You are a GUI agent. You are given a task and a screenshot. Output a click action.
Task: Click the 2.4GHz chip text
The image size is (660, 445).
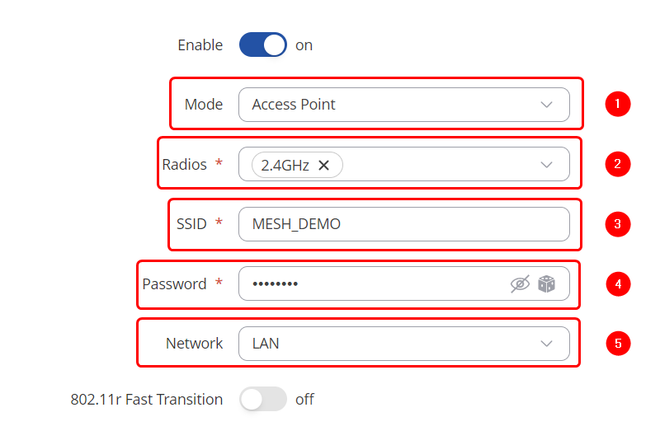point(285,165)
